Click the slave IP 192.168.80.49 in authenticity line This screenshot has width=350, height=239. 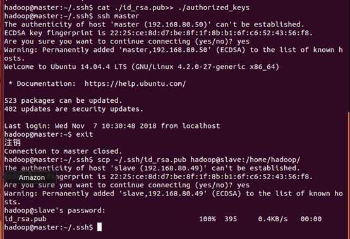click(172, 168)
